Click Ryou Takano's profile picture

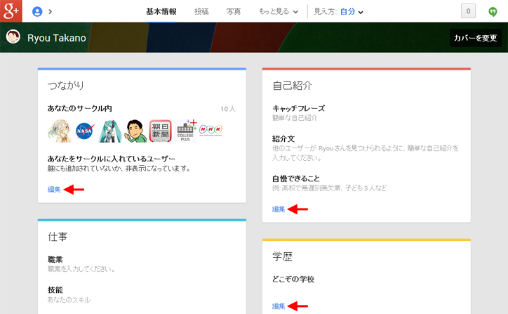coord(13,37)
